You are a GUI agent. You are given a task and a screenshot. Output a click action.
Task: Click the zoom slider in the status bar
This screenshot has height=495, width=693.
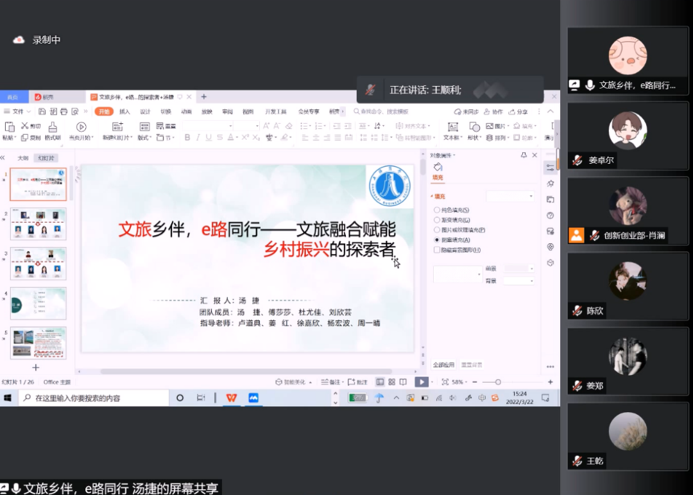(498, 383)
